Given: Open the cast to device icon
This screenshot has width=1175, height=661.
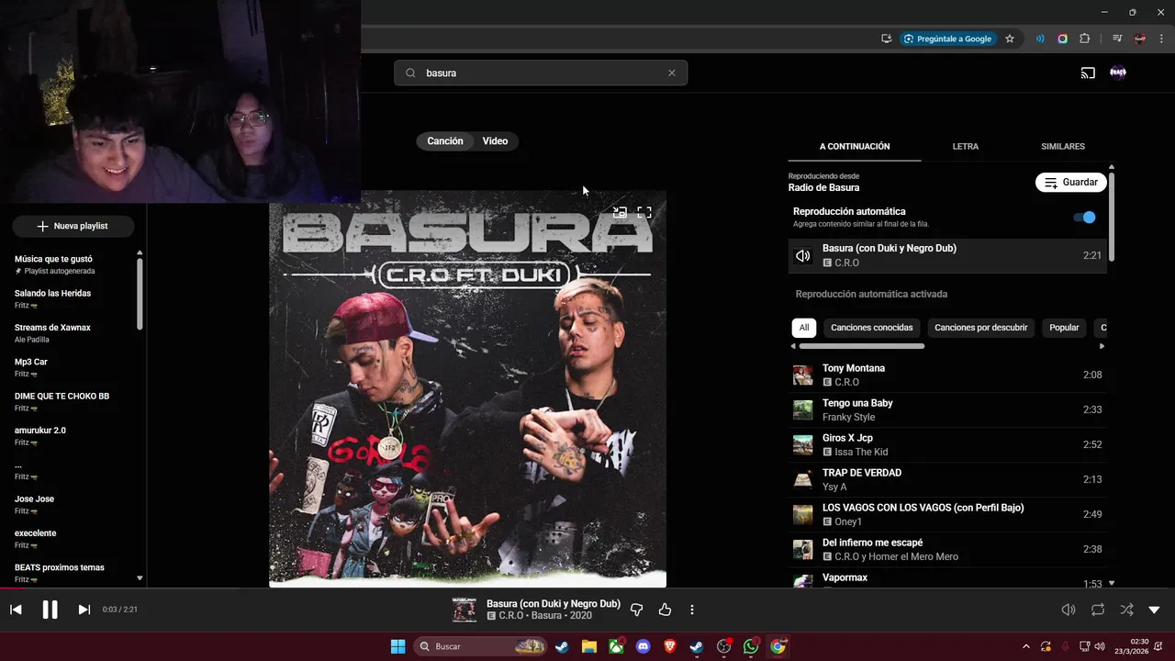Looking at the screenshot, I should coord(1088,73).
